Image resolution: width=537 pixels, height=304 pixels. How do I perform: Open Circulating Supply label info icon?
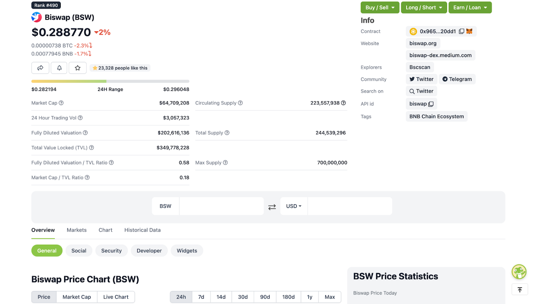(x=241, y=103)
